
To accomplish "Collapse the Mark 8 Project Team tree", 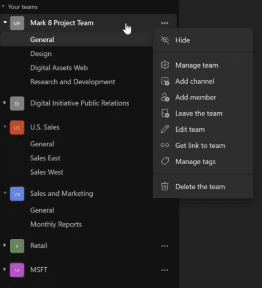I will pos(5,22).
